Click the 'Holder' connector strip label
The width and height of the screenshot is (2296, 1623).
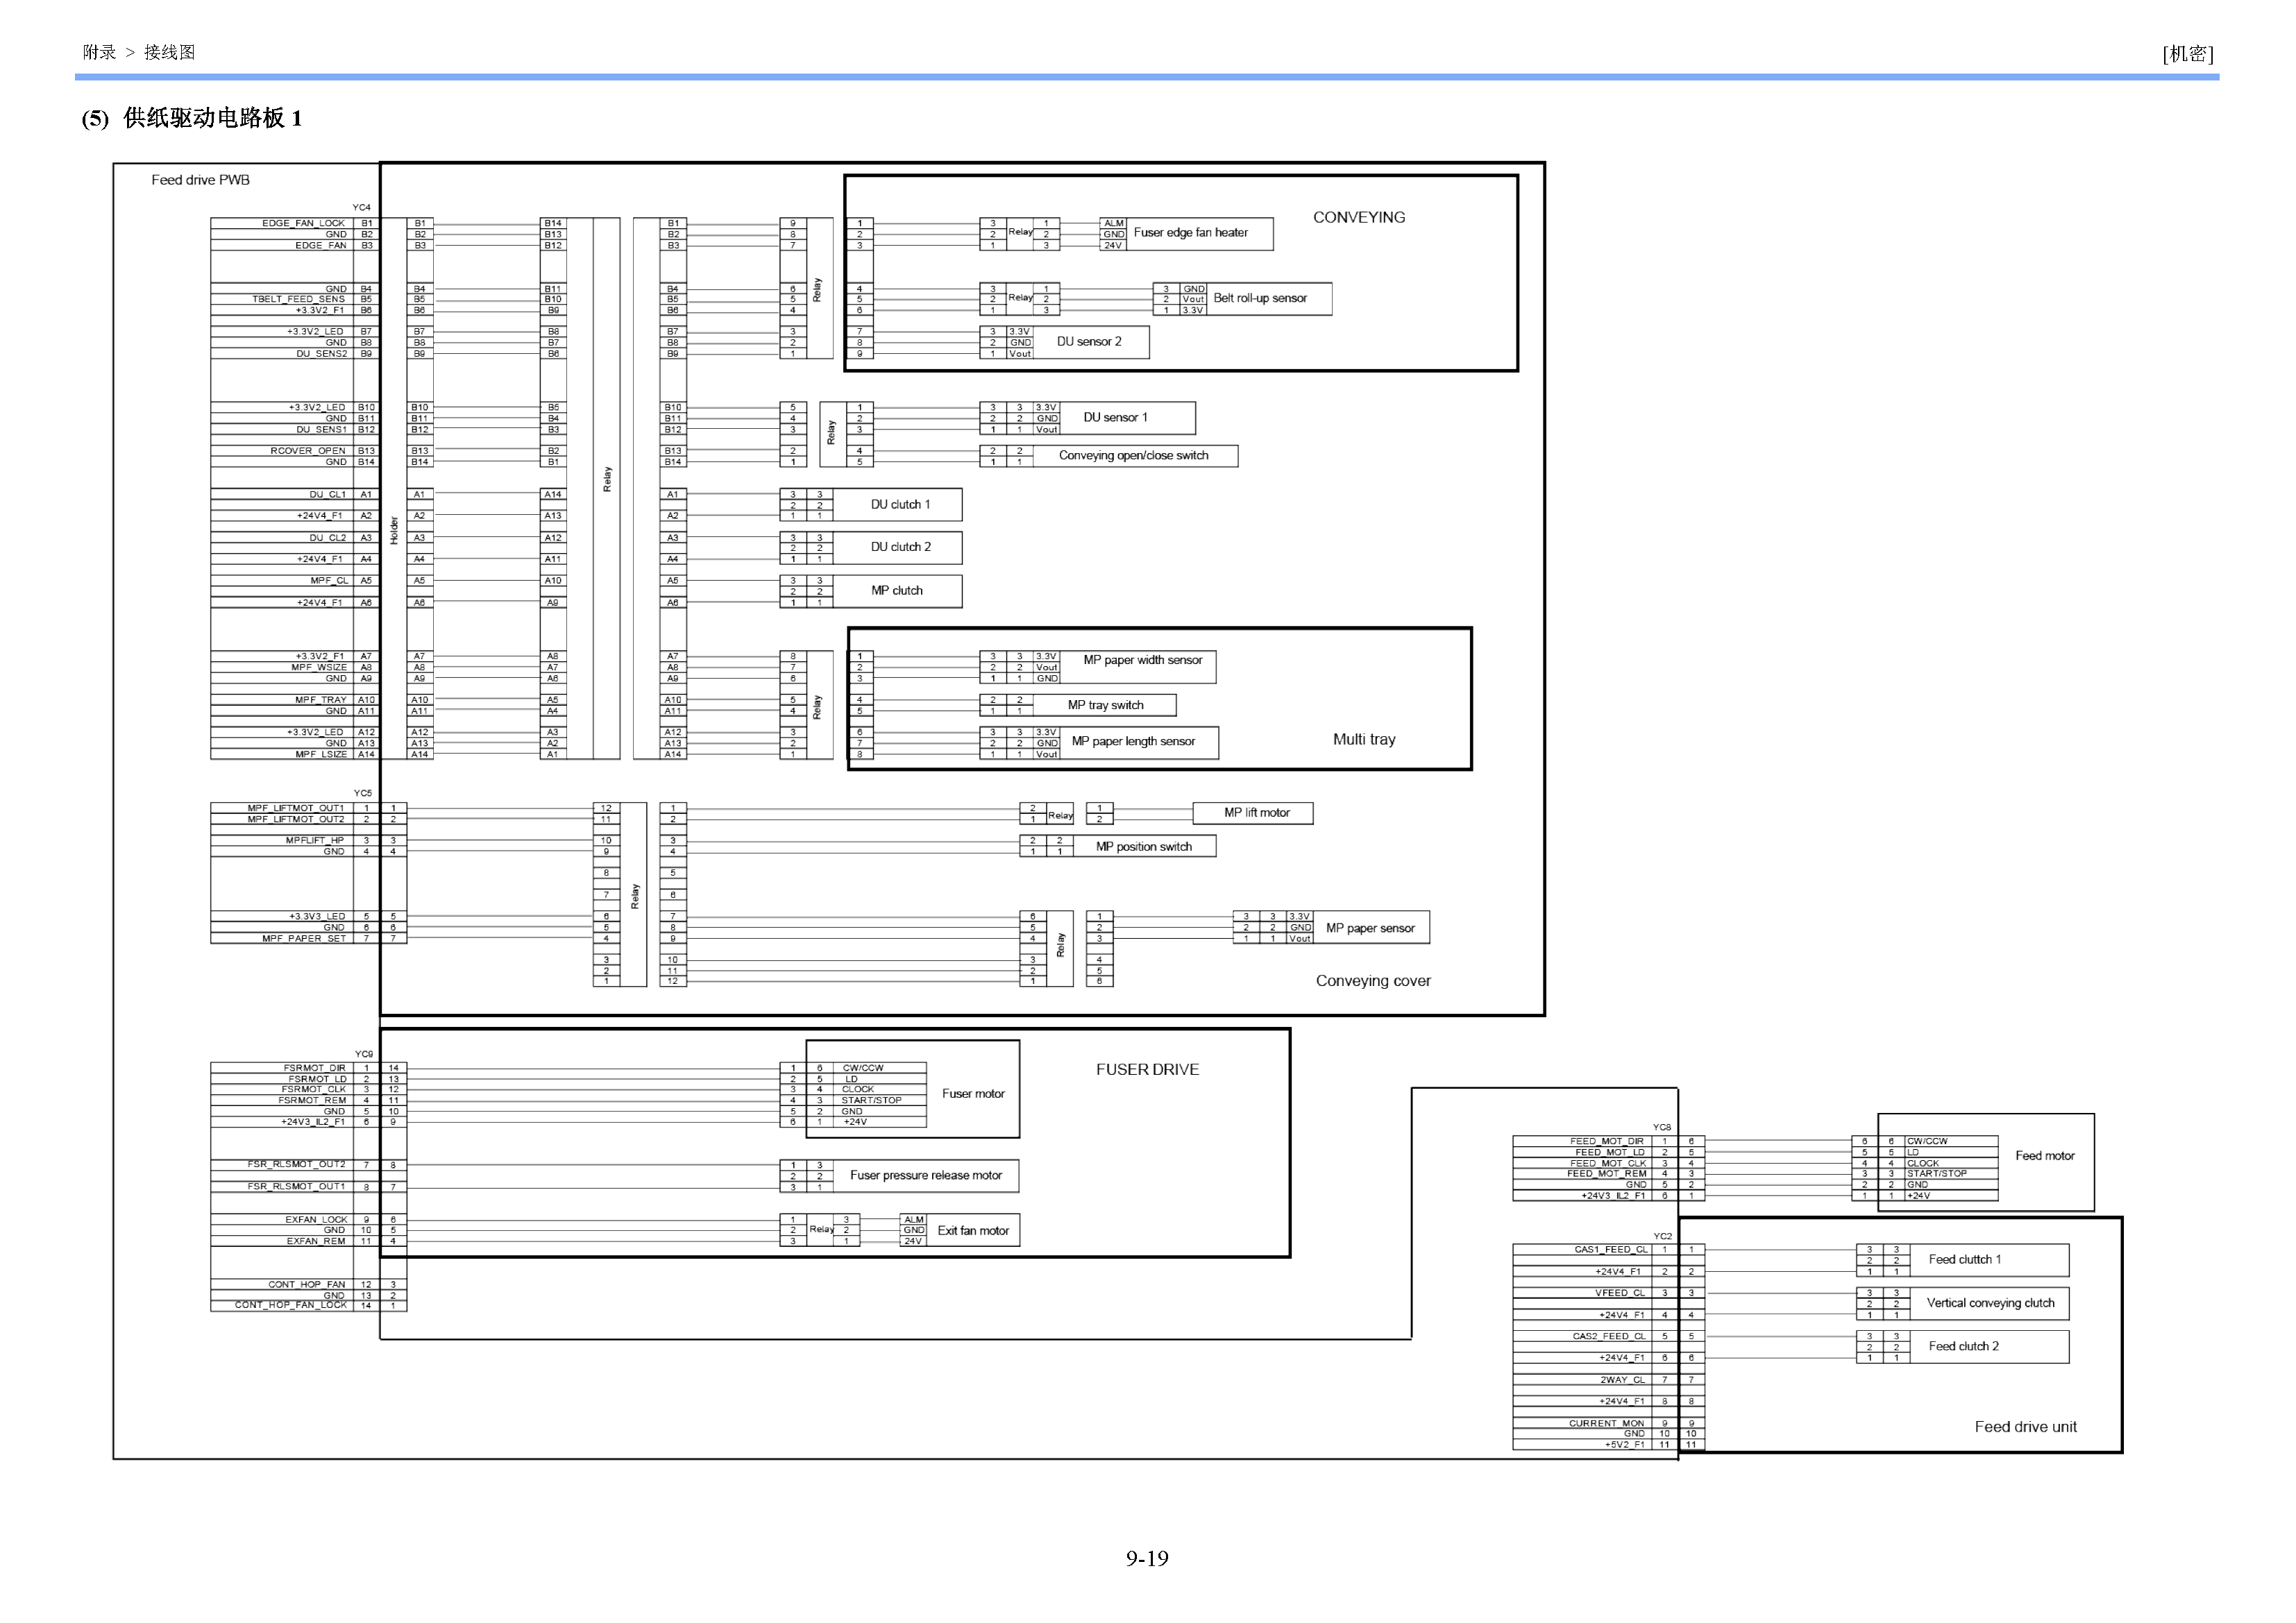(394, 531)
